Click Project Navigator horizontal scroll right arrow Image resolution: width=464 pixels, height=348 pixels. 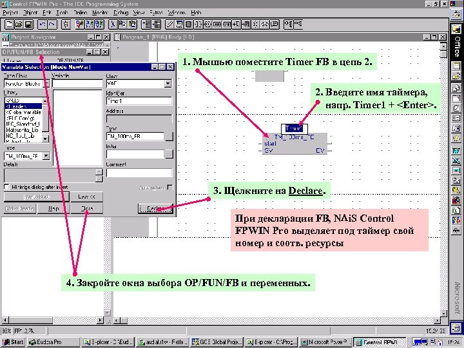(101, 320)
